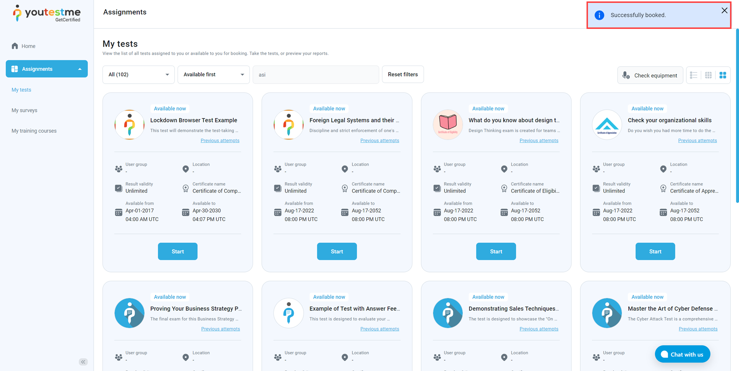Open the Available first sort dropdown

[x=213, y=75]
